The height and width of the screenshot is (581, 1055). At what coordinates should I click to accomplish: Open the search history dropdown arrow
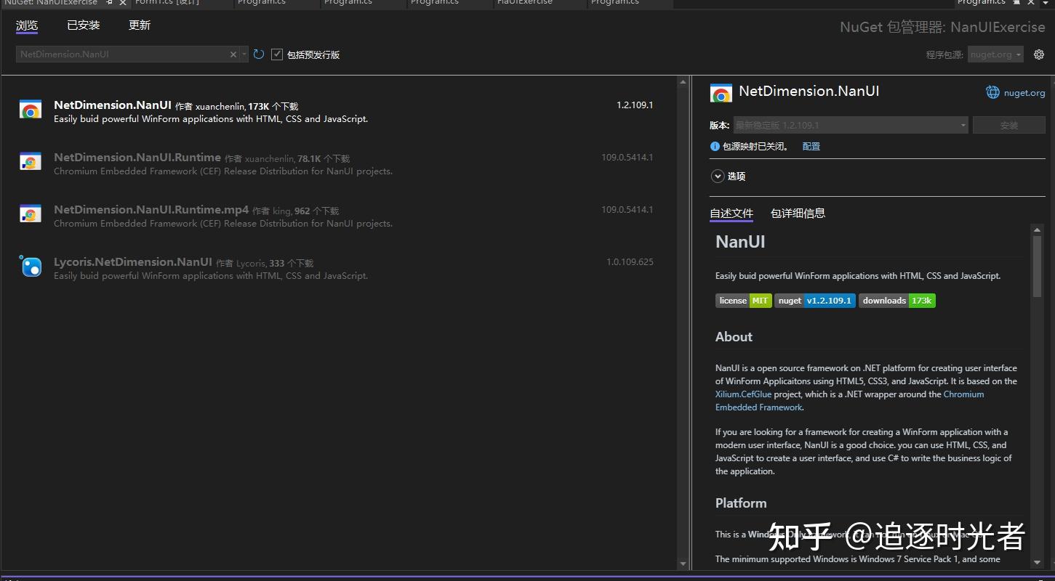point(244,54)
